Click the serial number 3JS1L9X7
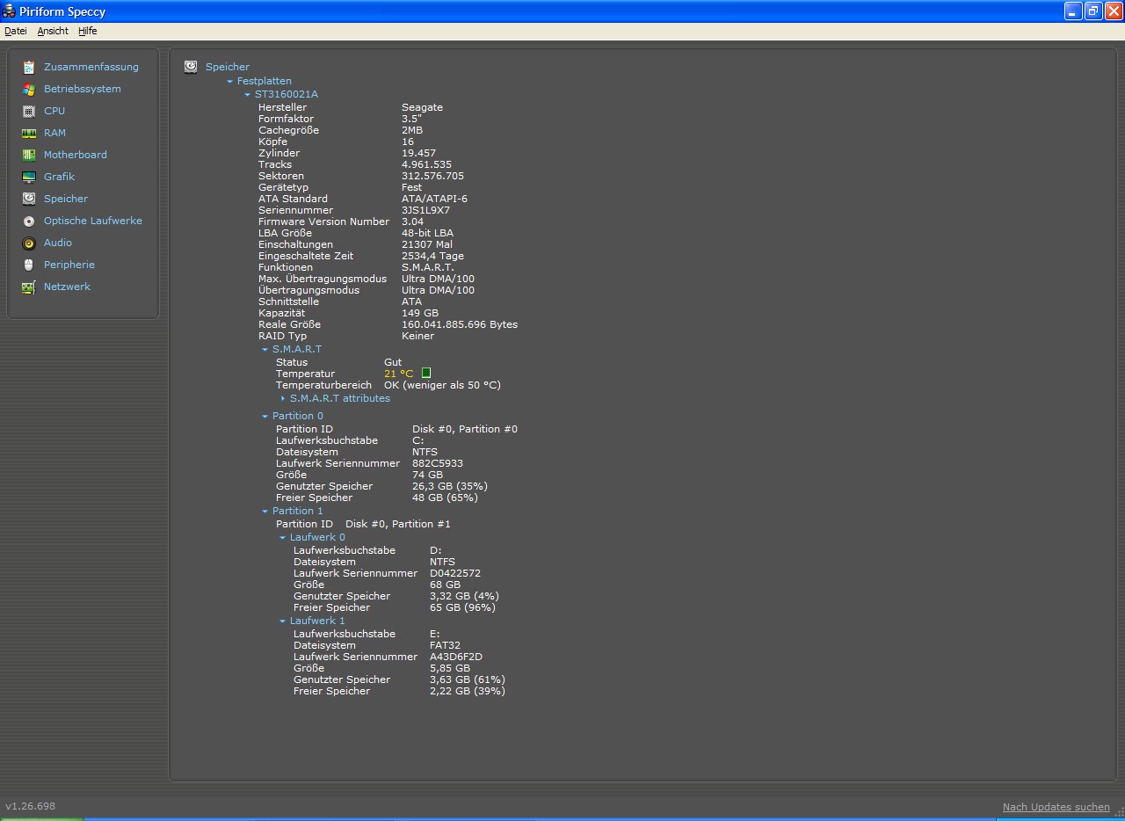The height and width of the screenshot is (821, 1125). pyautogui.click(x=425, y=210)
